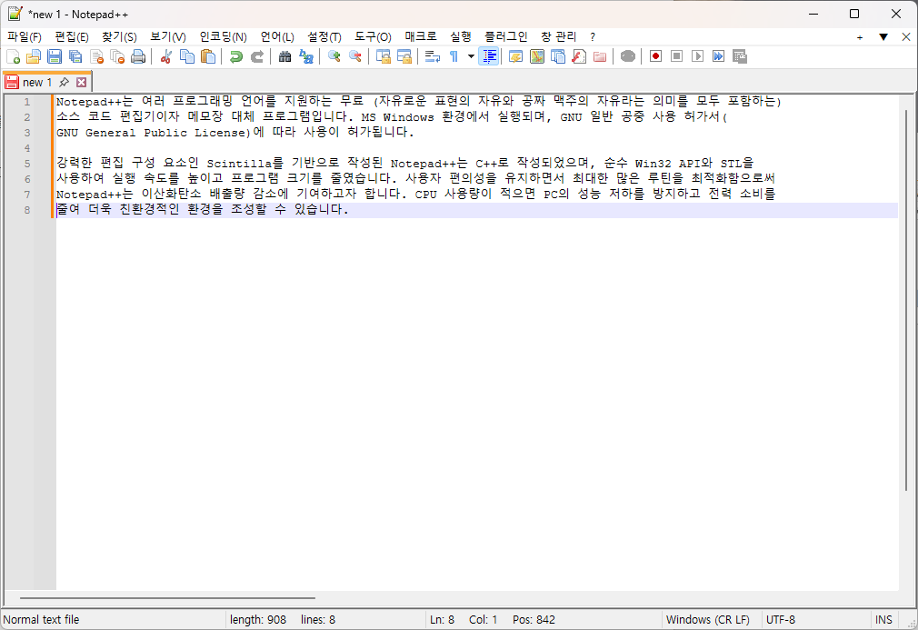Open the 창 관리 menu
The image size is (918, 630).
coord(559,37)
